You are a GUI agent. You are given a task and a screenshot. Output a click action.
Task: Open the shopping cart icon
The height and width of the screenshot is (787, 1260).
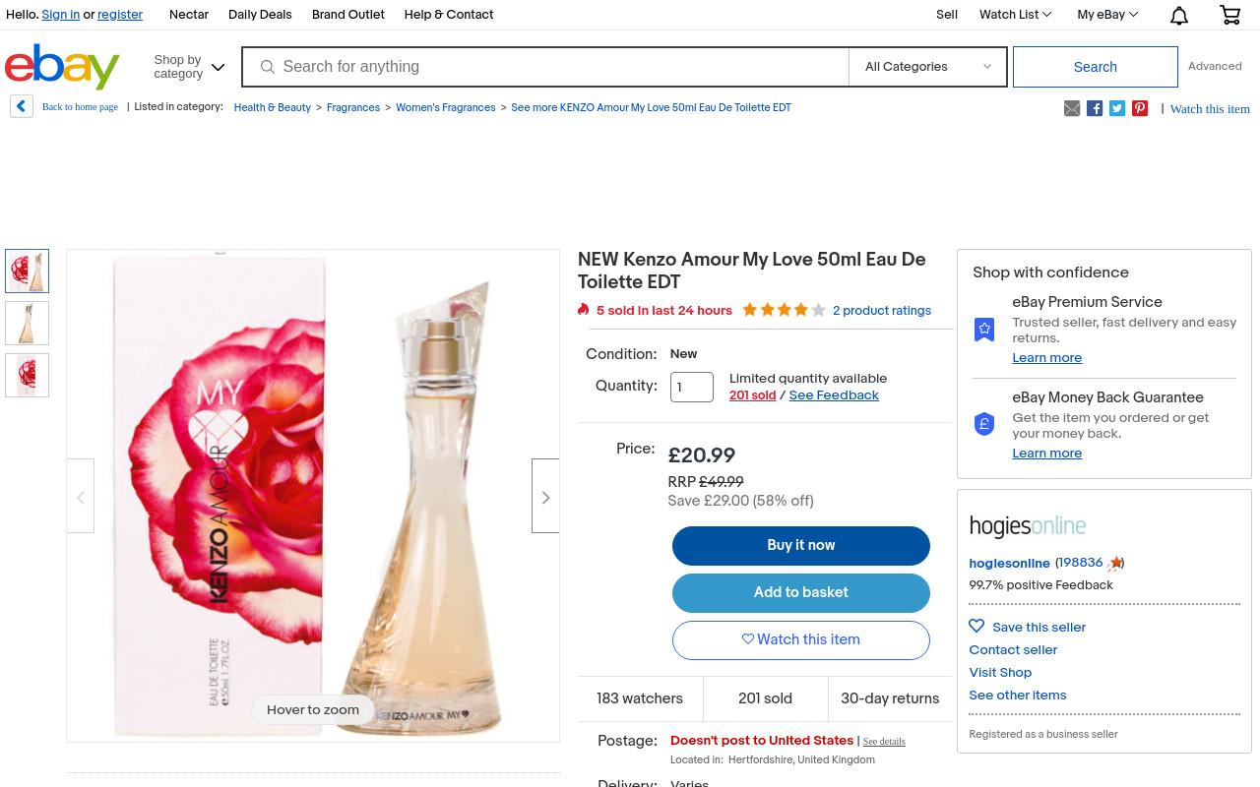(1230, 15)
